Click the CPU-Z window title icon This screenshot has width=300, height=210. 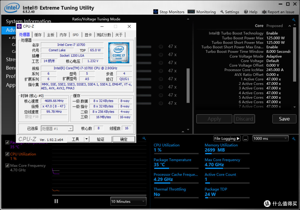tap(19, 26)
